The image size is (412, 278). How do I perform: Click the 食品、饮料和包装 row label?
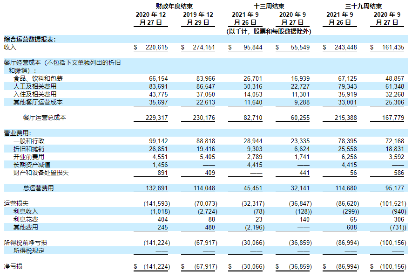click(x=38, y=78)
